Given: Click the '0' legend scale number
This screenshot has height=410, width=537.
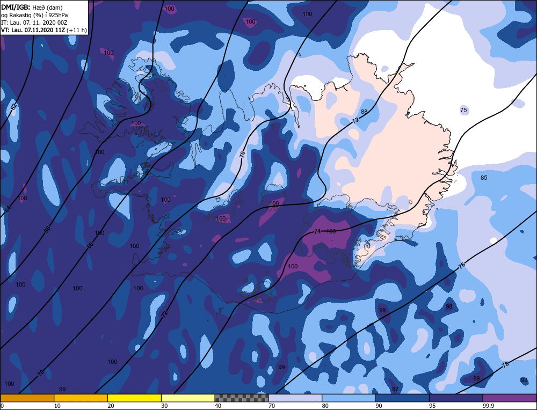Looking at the screenshot, I should pyautogui.click(x=2, y=406).
